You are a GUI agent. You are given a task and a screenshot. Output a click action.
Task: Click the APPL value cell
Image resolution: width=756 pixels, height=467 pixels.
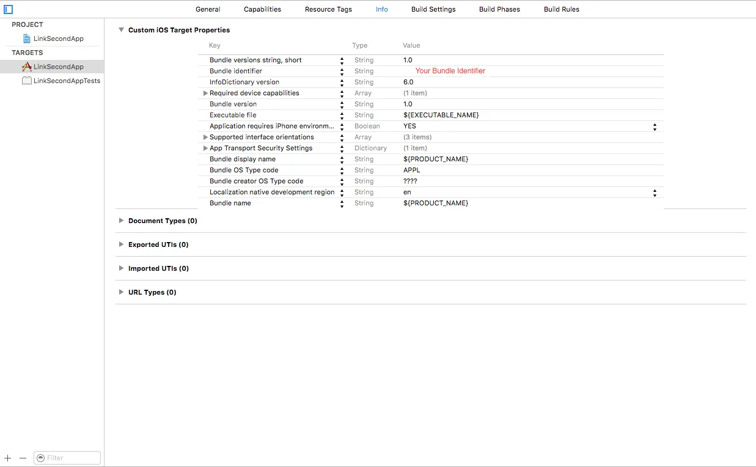click(412, 170)
